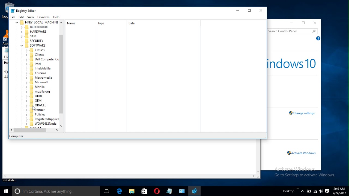Select the ORACLE key label
Viewport: 349px width, 196px height.
[x=40, y=105]
